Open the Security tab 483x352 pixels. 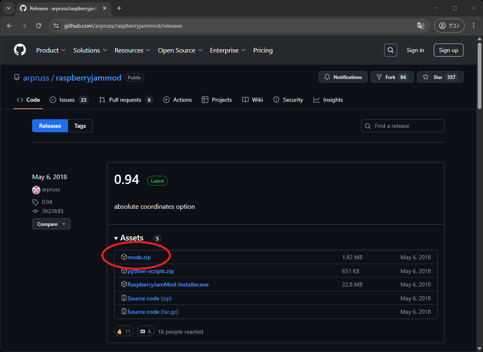pyautogui.click(x=288, y=100)
